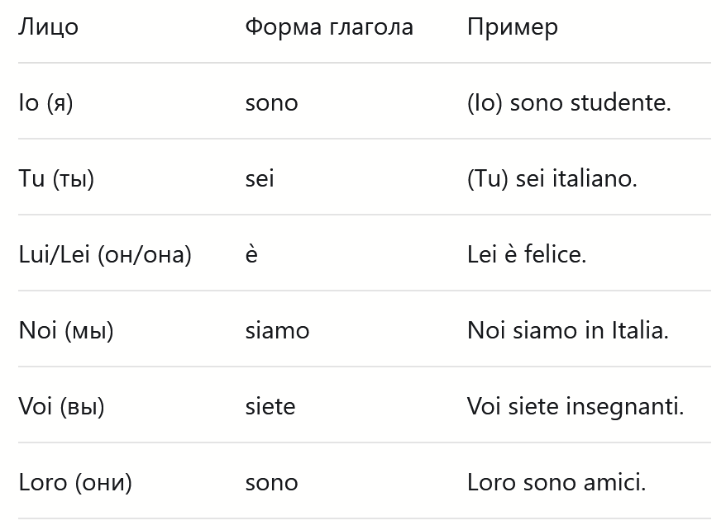Click the verb form 'siete'
This screenshot has width=726, height=530.
point(270,407)
